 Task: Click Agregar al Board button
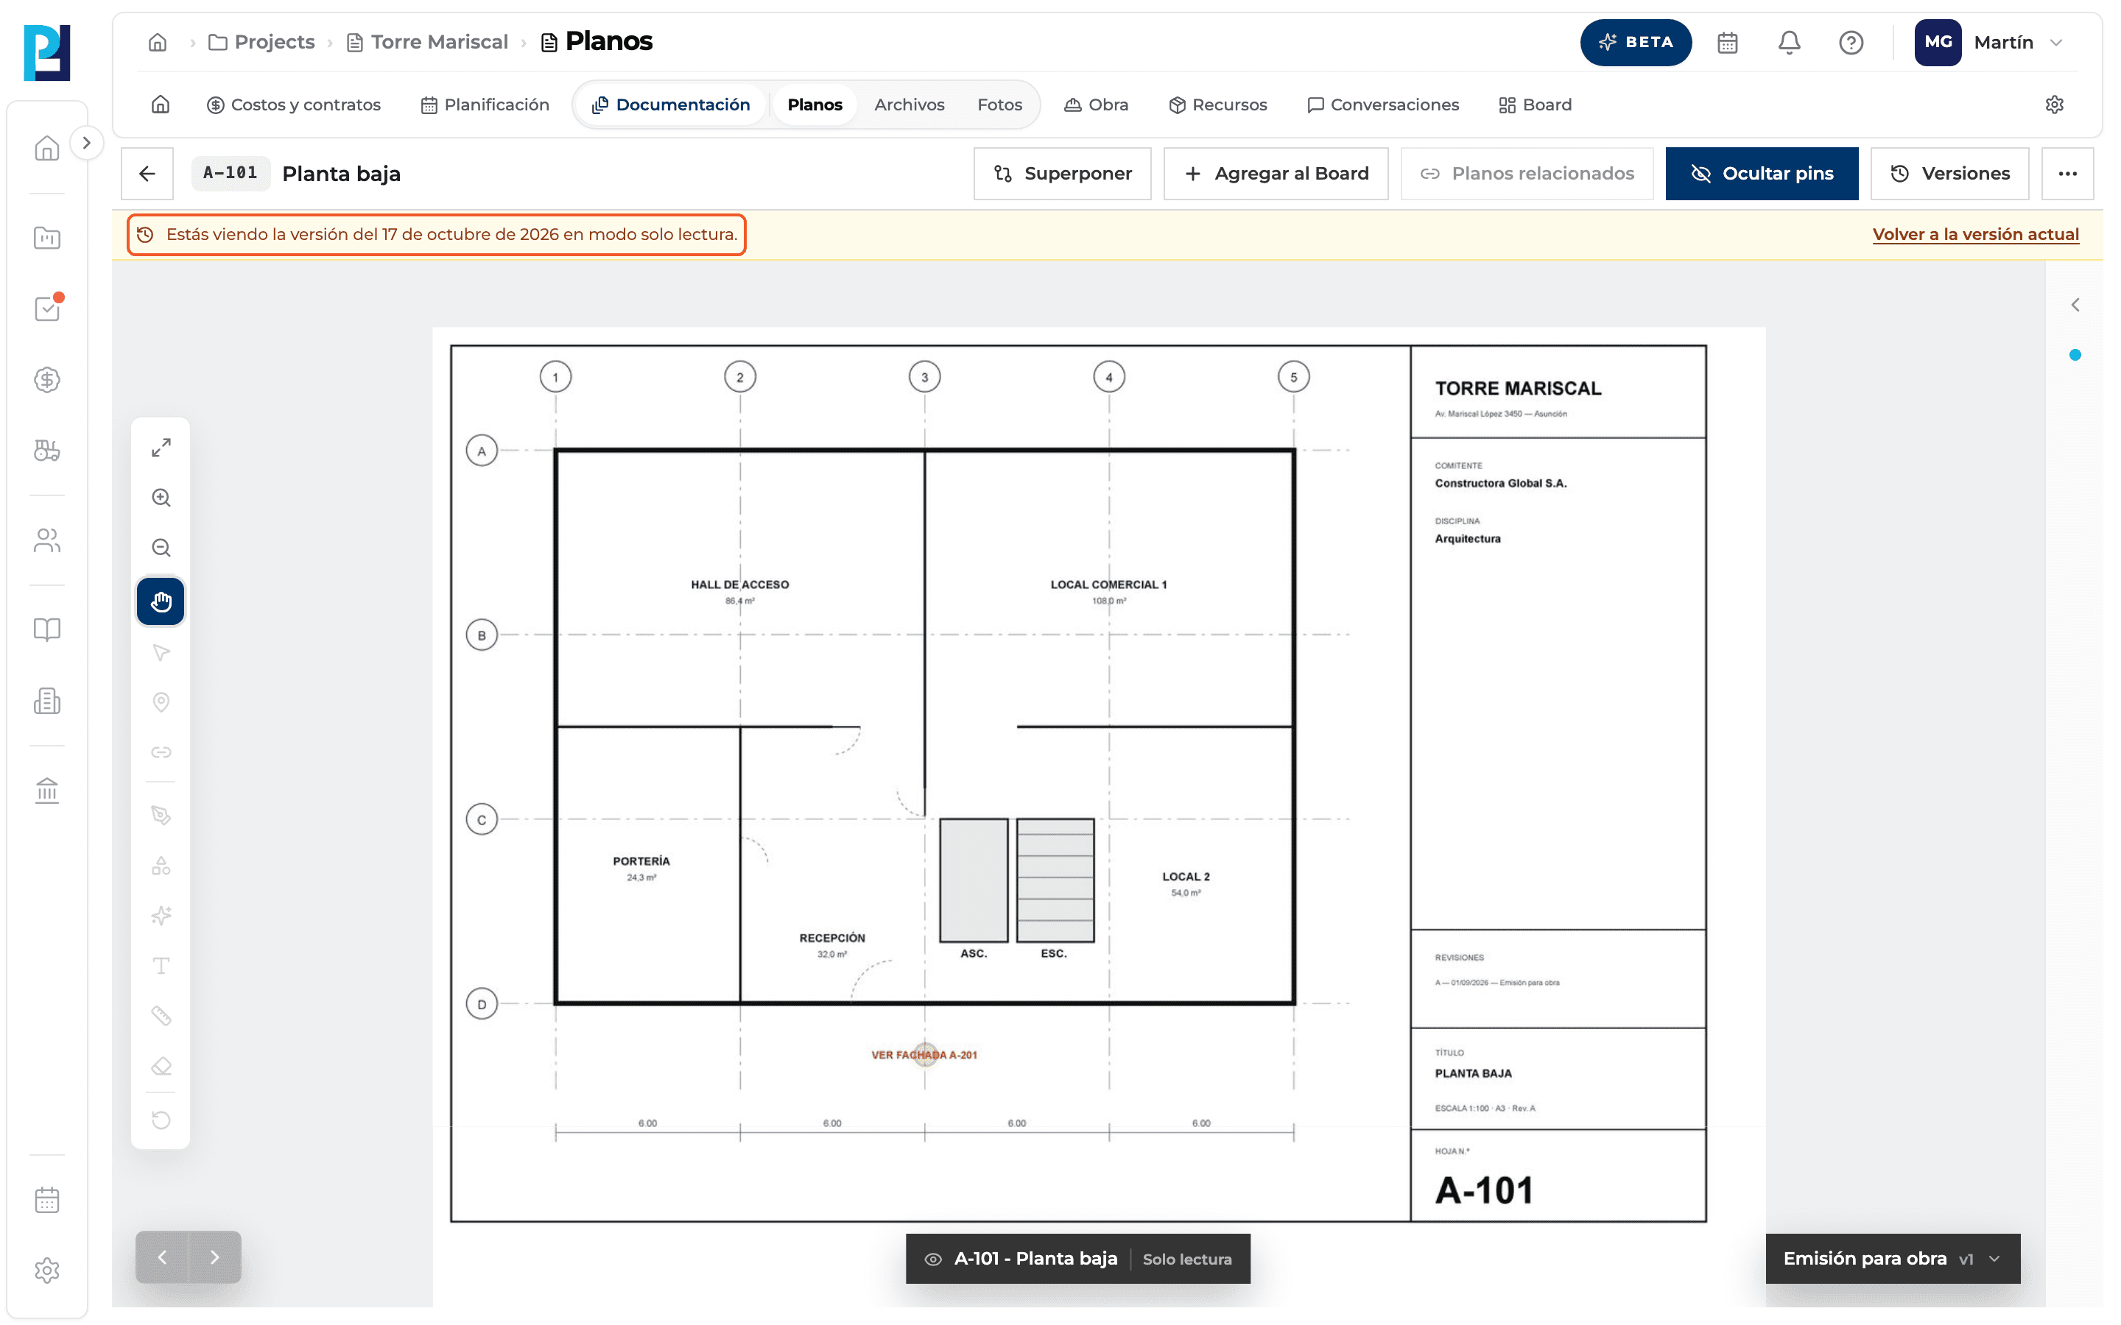(x=1276, y=174)
